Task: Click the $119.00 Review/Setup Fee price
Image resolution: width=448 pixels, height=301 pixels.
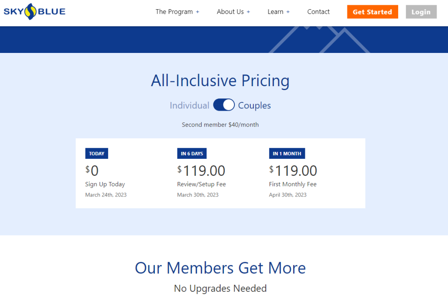Action: pyautogui.click(x=201, y=171)
